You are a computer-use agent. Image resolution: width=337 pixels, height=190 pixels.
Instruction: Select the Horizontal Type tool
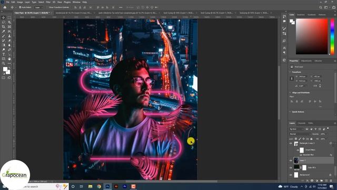[x=4, y=54]
